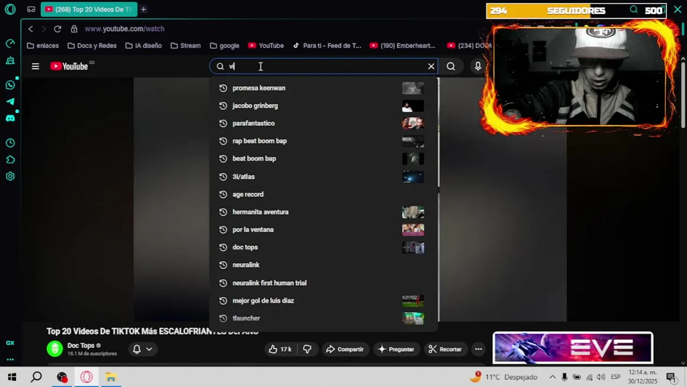The width and height of the screenshot is (687, 387).
Task: Show hidden tray icons chevron
Action: (x=552, y=377)
